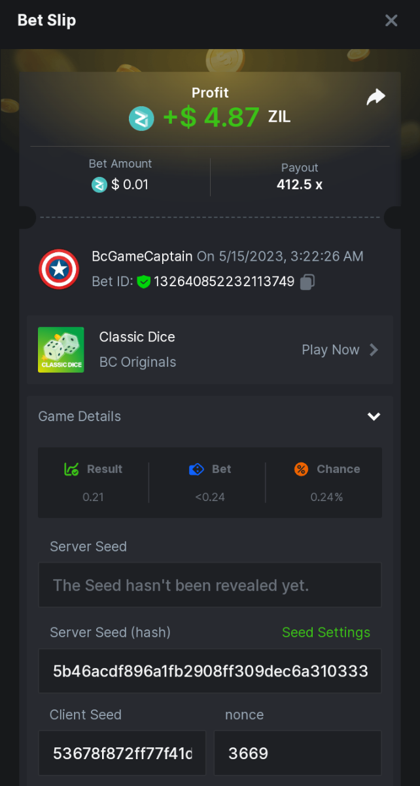Image resolution: width=420 pixels, height=786 pixels.
Task: Collapse the Game Details section
Action: click(x=374, y=417)
